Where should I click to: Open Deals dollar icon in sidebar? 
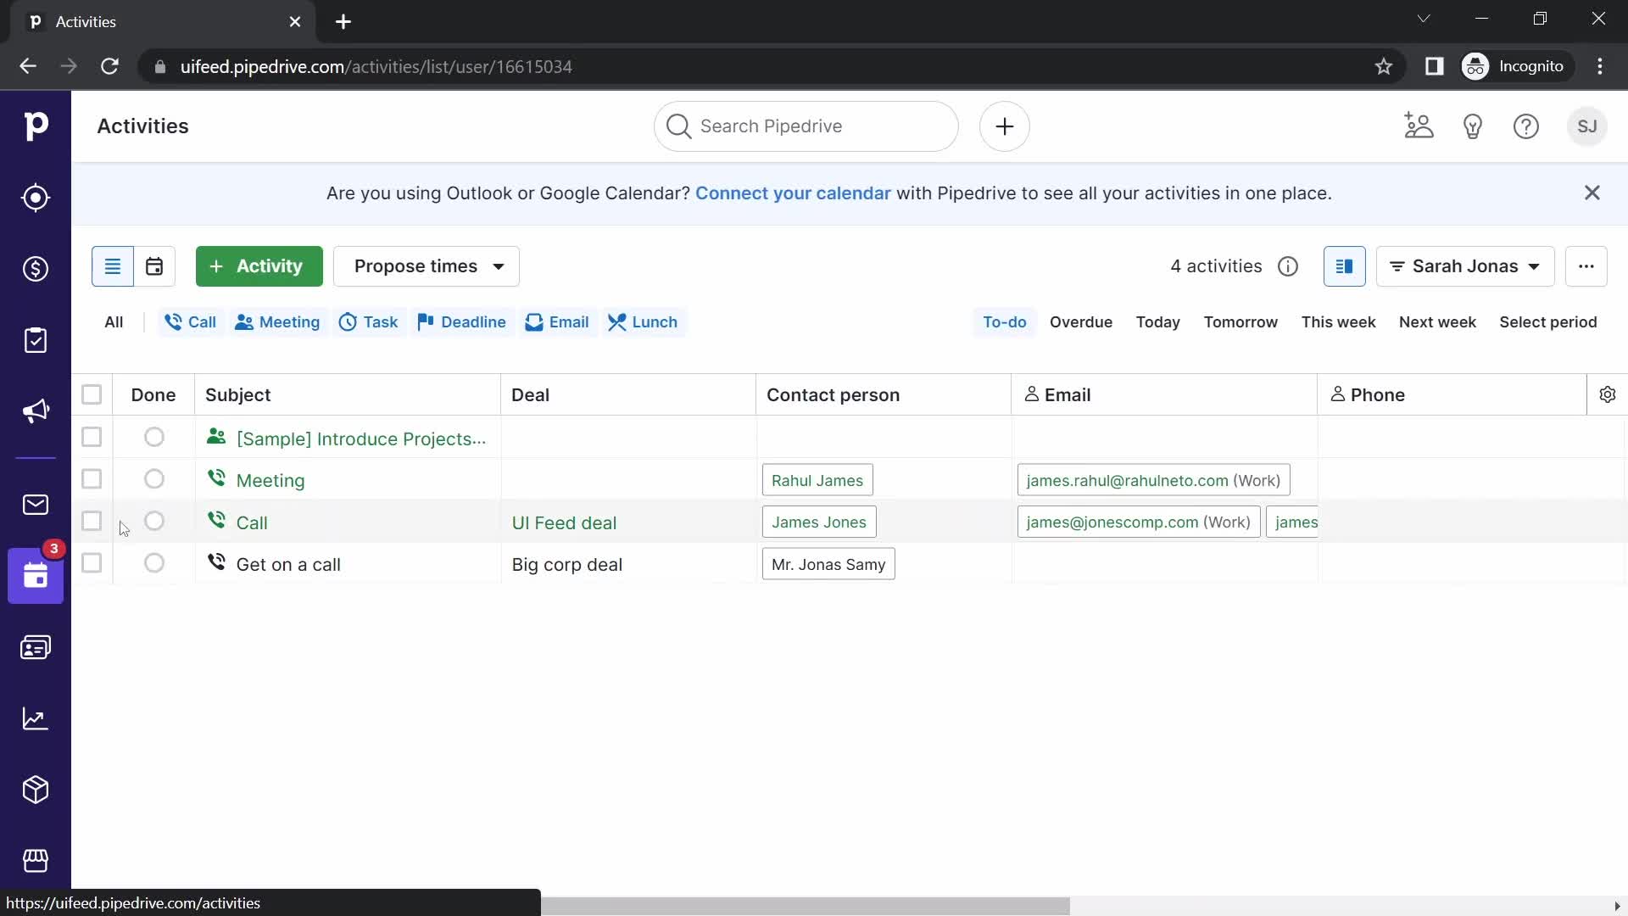[36, 269]
